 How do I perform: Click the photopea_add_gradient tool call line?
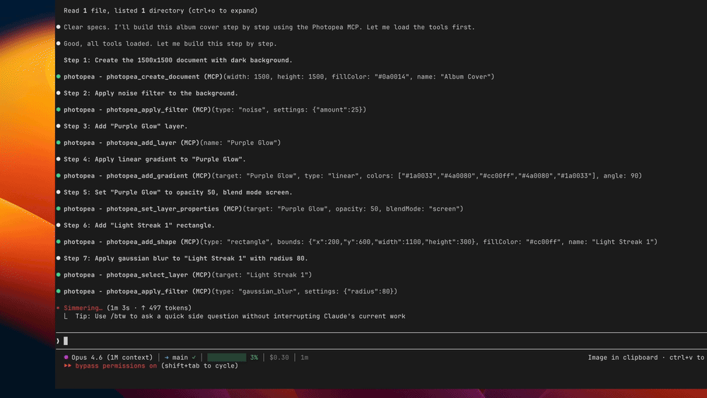353,176
